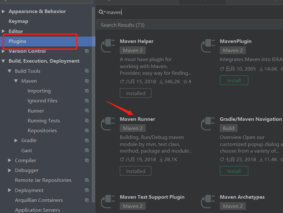
Task: Open Maven Importing settings
Action: point(39,91)
